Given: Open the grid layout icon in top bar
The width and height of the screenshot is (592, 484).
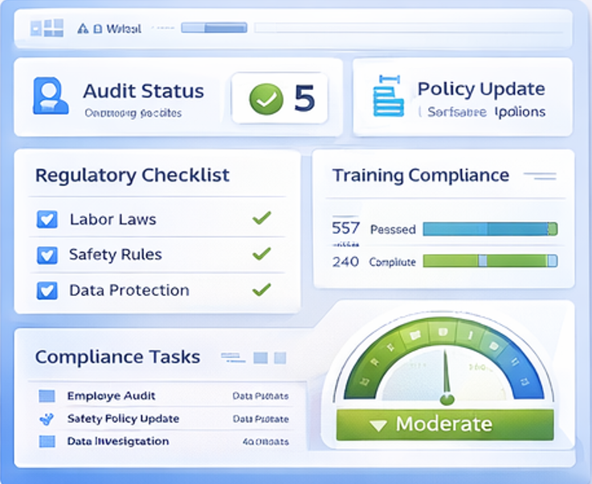Looking at the screenshot, I should coord(47,28).
